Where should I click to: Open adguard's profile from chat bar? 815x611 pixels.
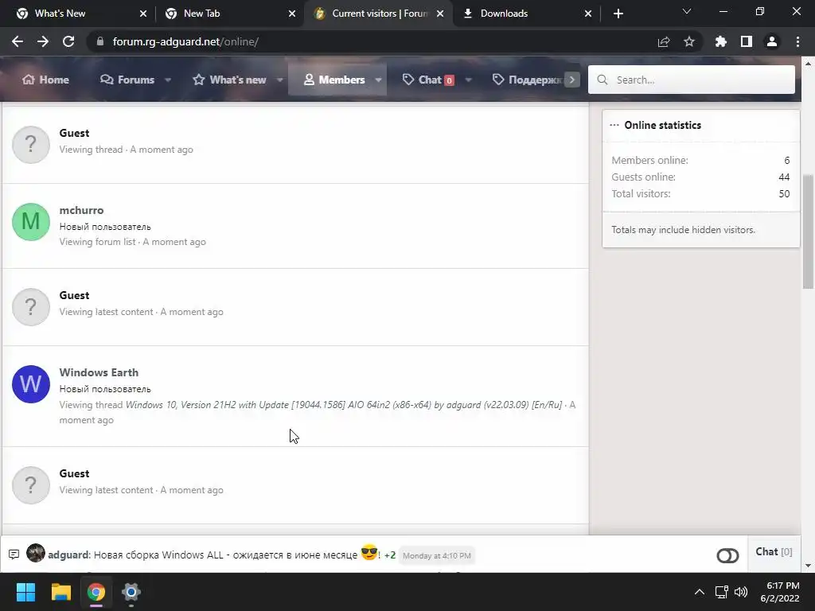pos(68,555)
